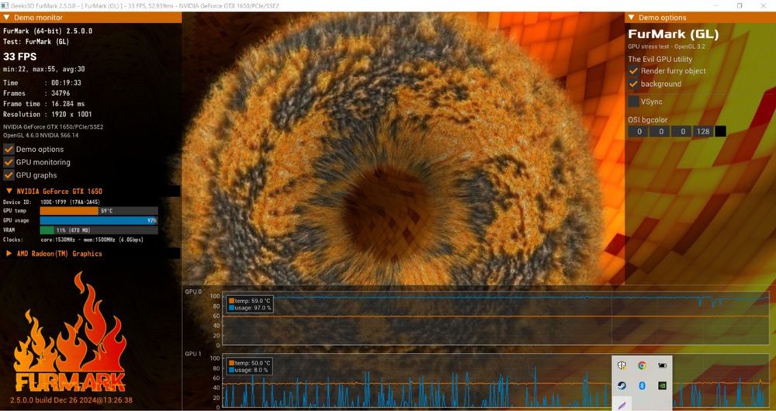Click the purple feather tray icon
776x411 pixels.
click(622, 405)
